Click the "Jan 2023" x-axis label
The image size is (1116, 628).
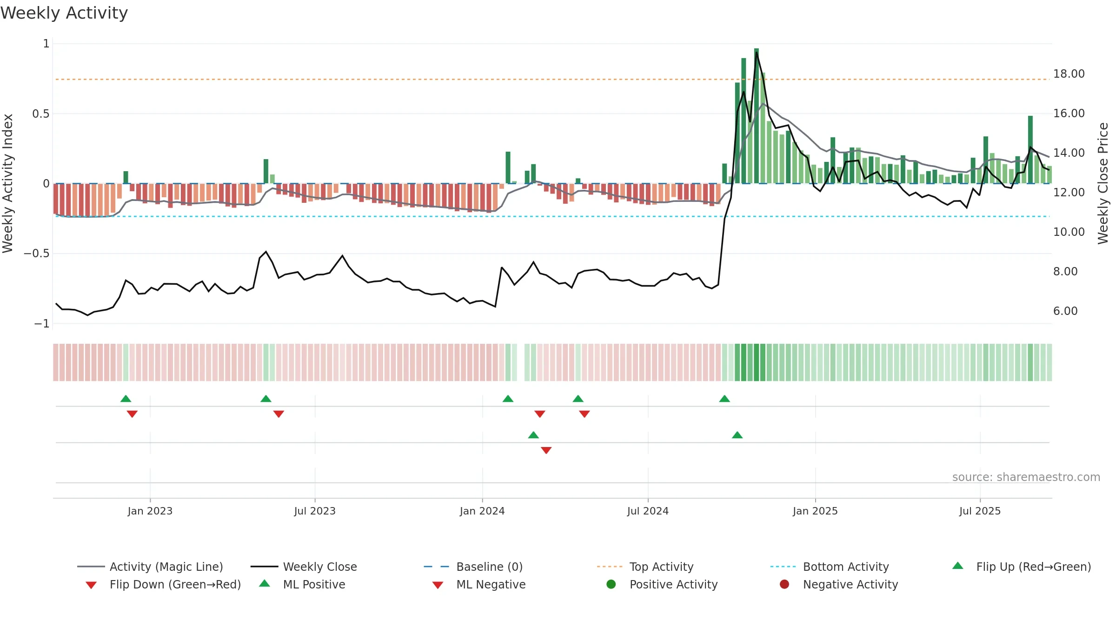point(150,511)
